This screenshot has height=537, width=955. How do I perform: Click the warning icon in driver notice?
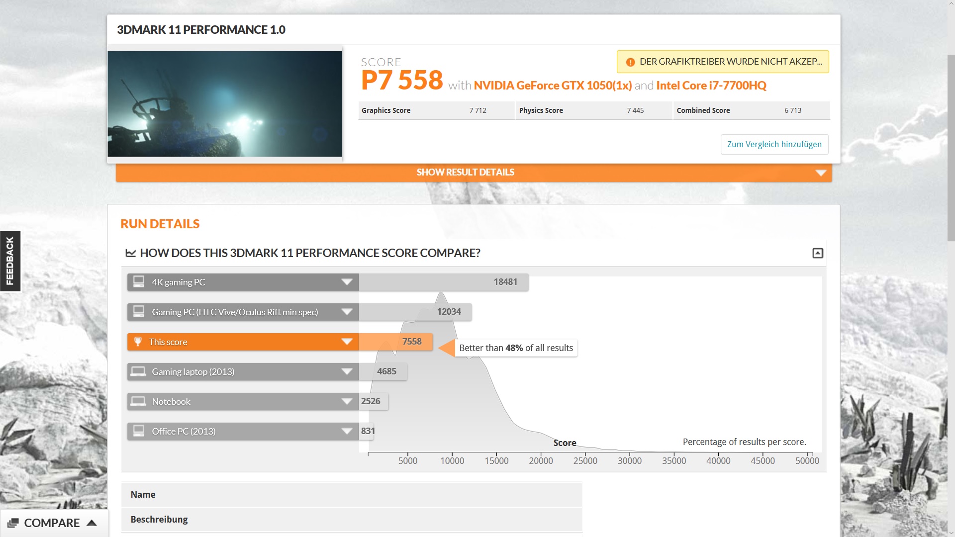[x=630, y=62]
